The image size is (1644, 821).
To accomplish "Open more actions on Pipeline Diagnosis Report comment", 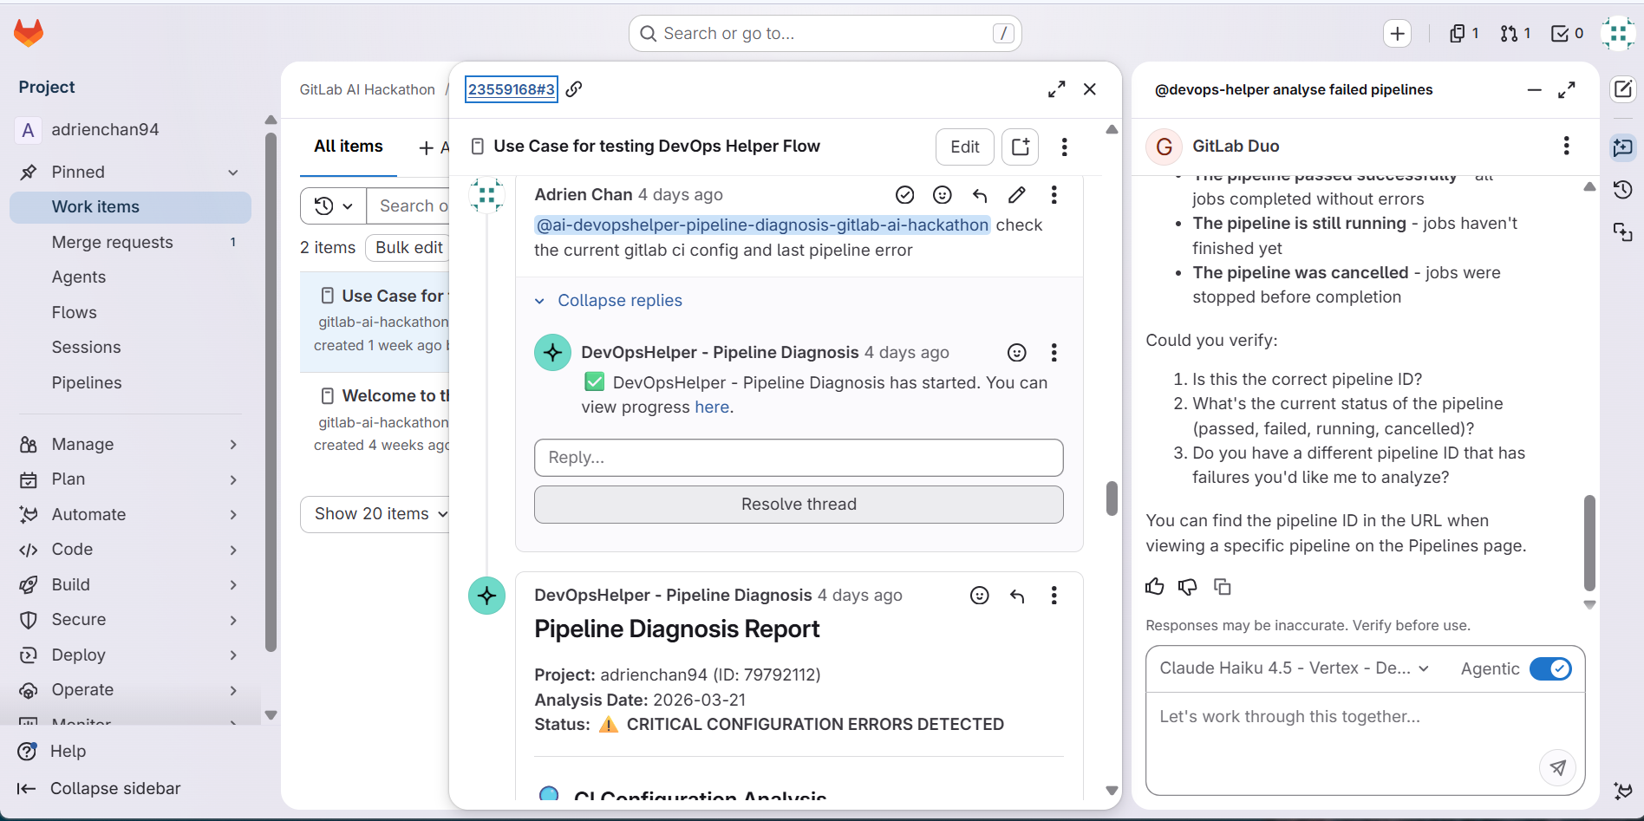I will [x=1054, y=596].
